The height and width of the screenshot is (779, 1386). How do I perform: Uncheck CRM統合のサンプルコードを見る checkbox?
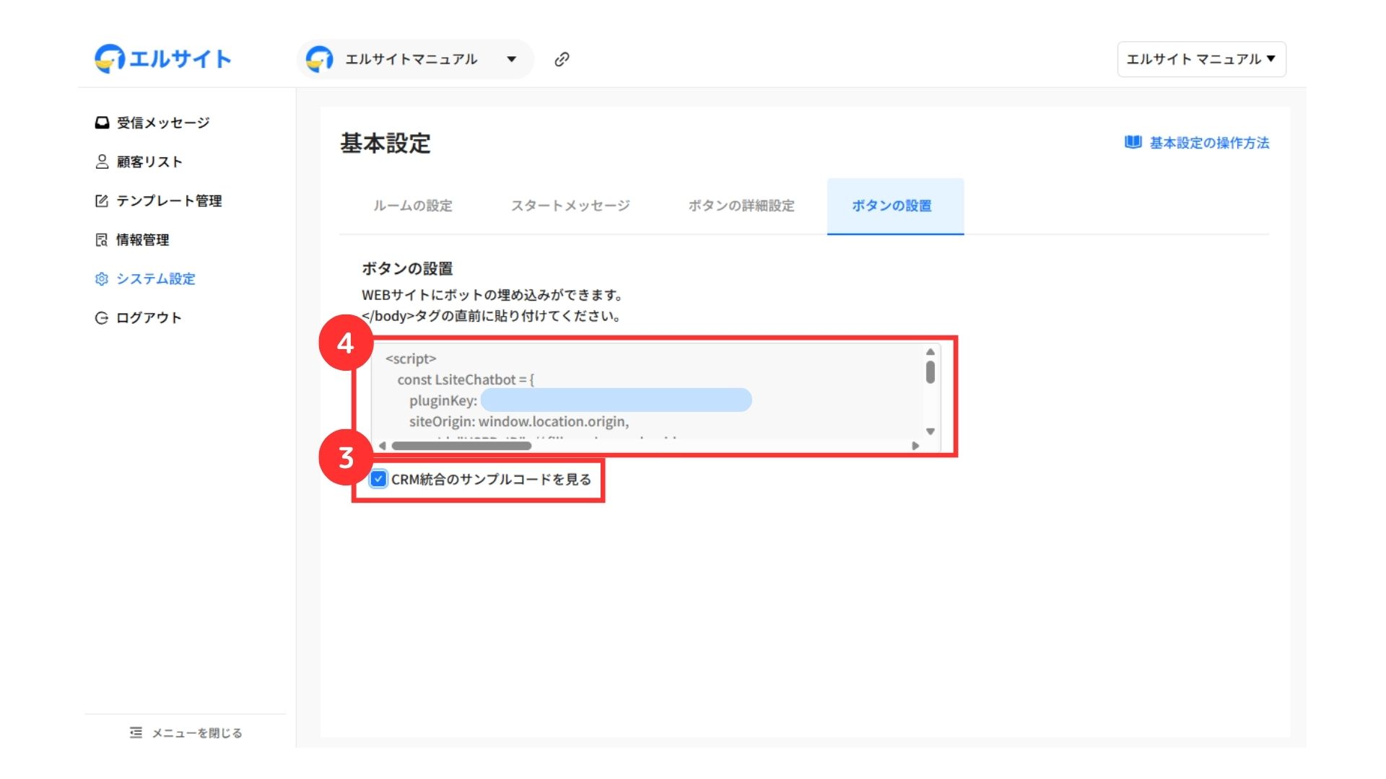[378, 479]
